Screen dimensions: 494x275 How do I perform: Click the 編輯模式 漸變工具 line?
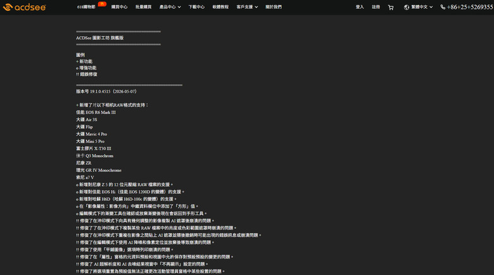141,214
